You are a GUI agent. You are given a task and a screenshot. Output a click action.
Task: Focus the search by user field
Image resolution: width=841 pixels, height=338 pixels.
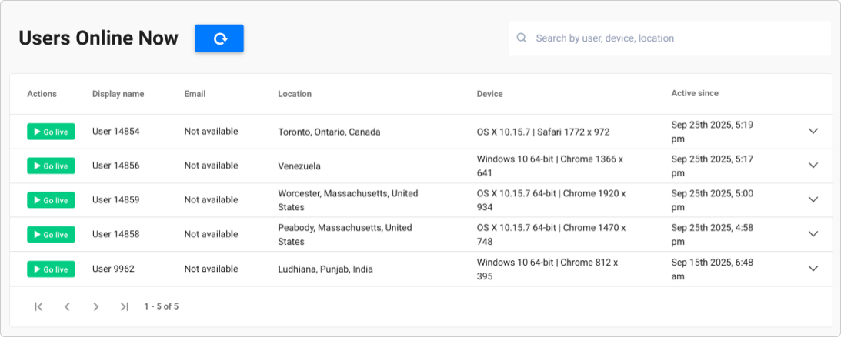670,38
